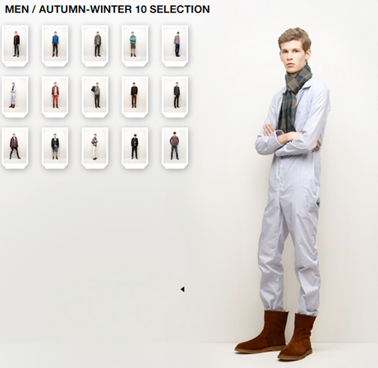This screenshot has height=368, width=378.
Task: Click the model's brown suede boots
Action: coord(277,334)
